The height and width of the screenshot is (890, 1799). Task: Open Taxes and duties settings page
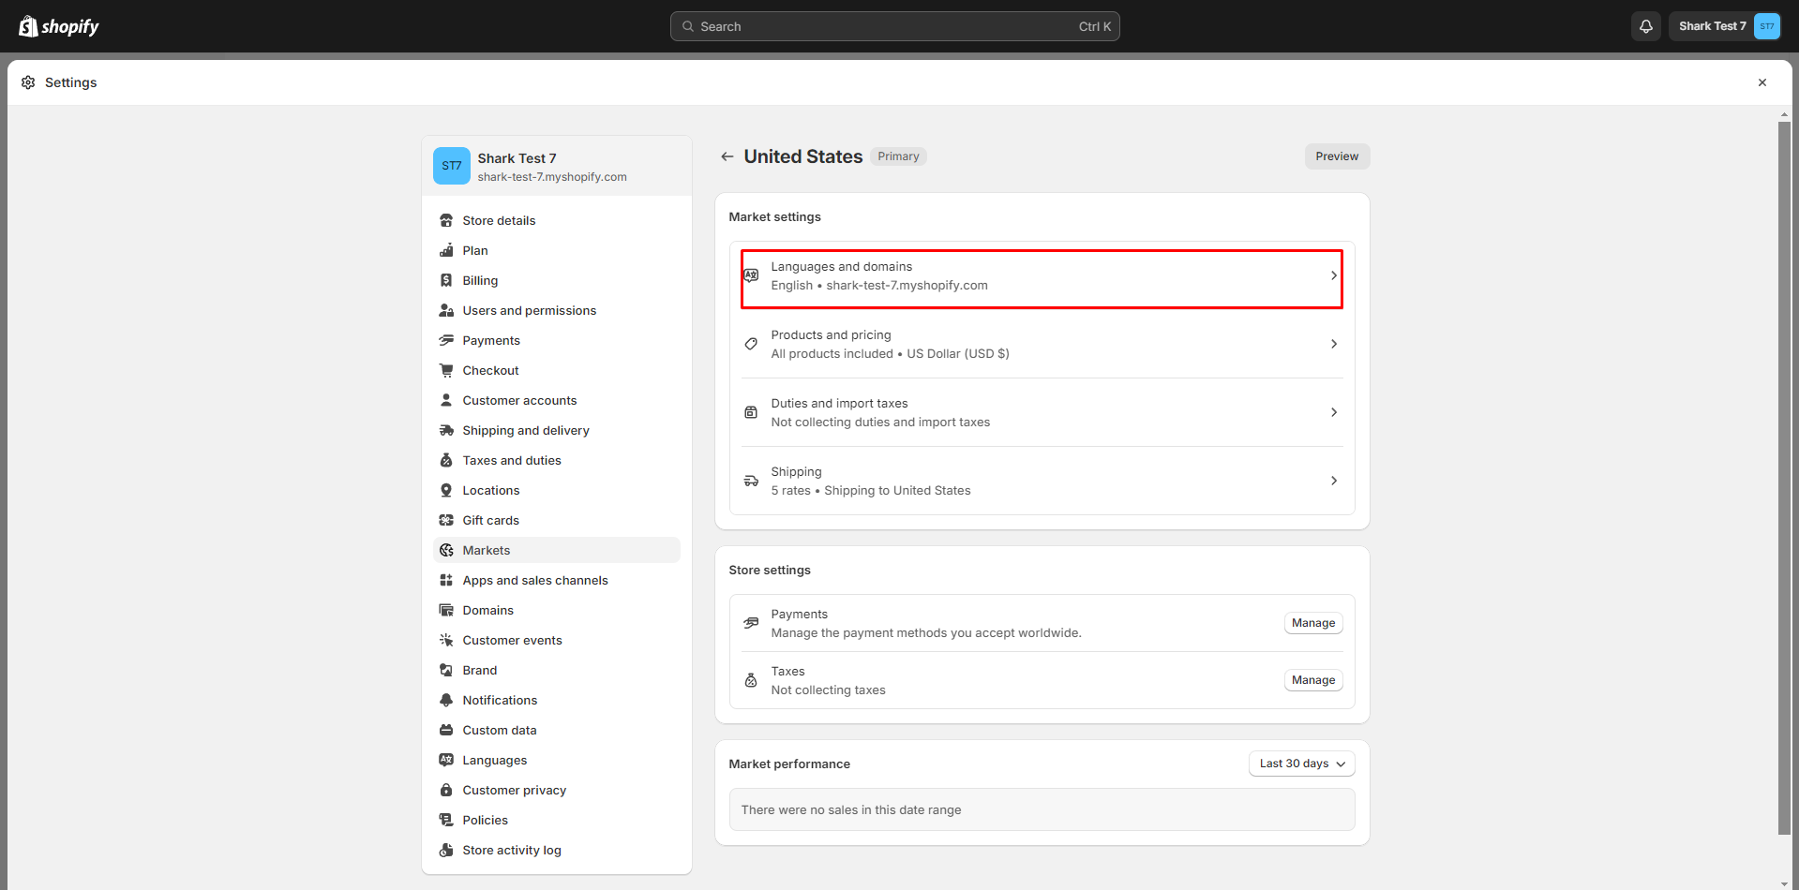[511, 460]
